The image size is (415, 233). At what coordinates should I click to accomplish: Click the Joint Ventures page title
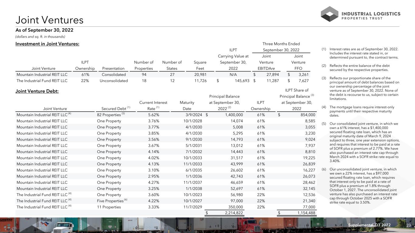coord(50,20)
